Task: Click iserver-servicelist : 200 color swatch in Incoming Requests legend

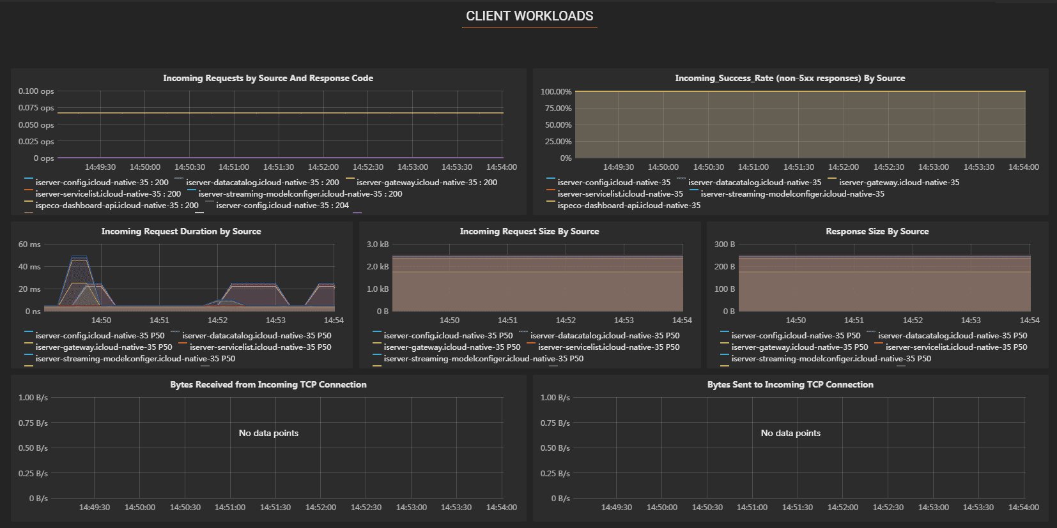Action: pyautogui.click(x=28, y=190)
